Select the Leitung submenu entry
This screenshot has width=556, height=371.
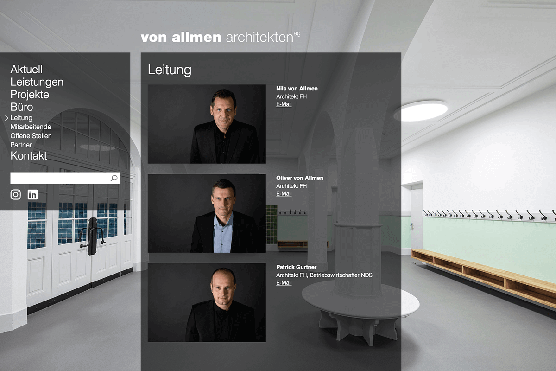tap(21, 118)
